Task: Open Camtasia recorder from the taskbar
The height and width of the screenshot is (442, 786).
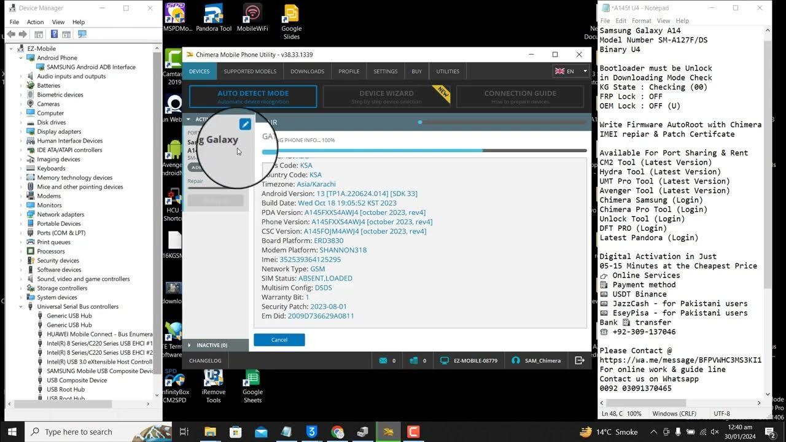Action: 413,432
